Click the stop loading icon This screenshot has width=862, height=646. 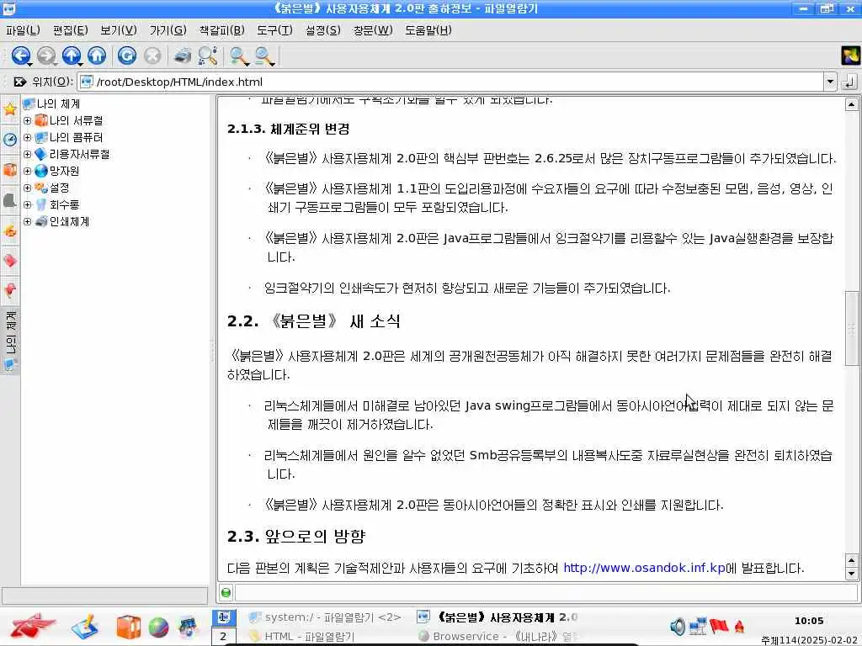(x=152, y=56)
